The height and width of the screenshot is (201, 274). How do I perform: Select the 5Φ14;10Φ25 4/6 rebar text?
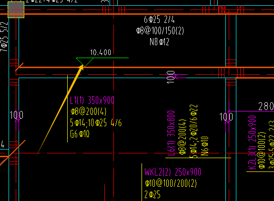click(96, 122)
